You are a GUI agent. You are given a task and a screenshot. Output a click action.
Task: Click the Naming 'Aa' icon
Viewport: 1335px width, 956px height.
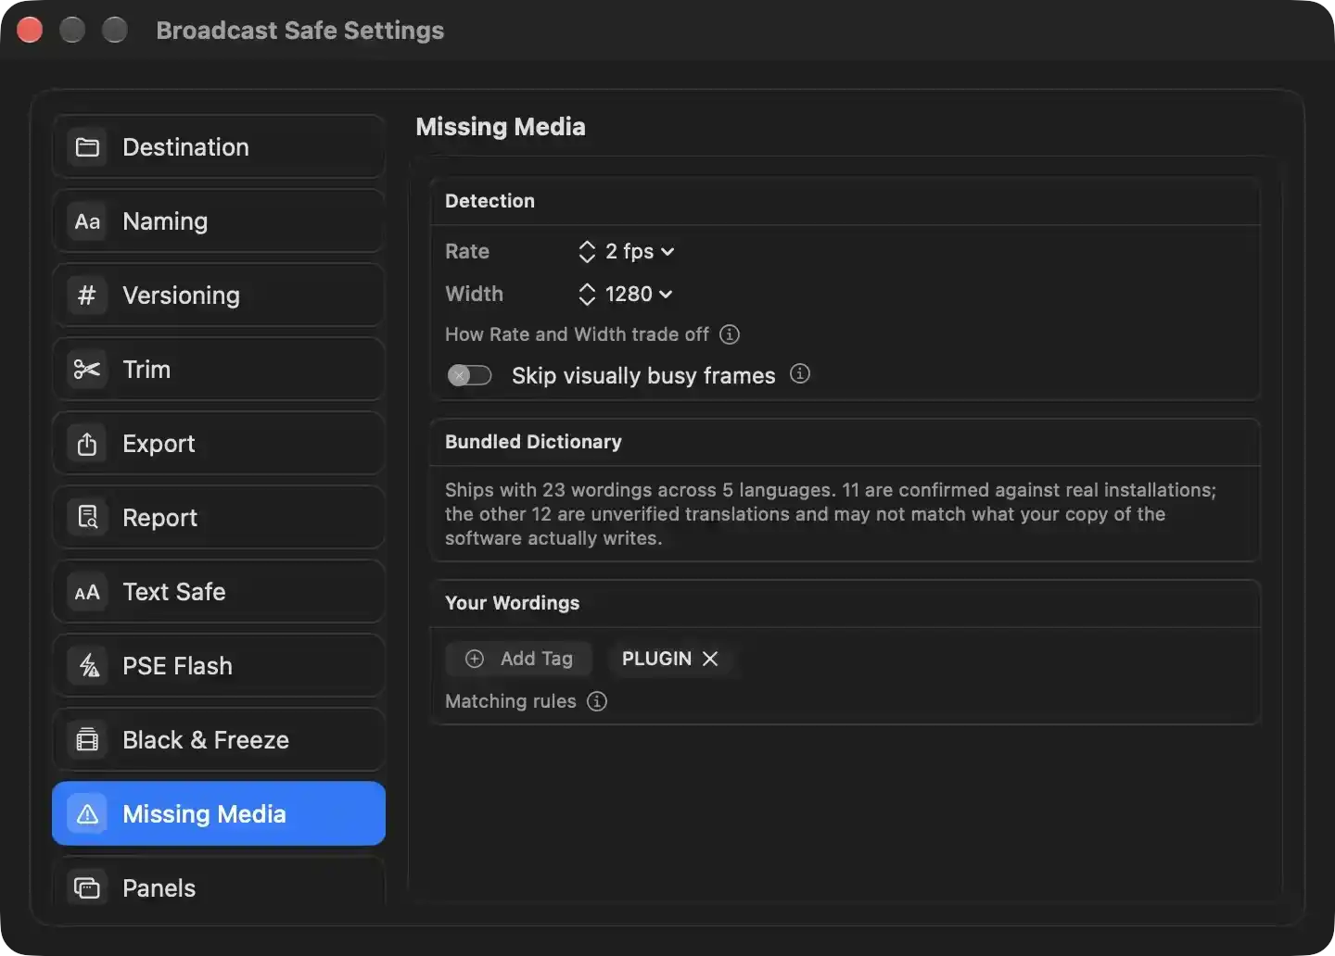[x=87, y=221]
